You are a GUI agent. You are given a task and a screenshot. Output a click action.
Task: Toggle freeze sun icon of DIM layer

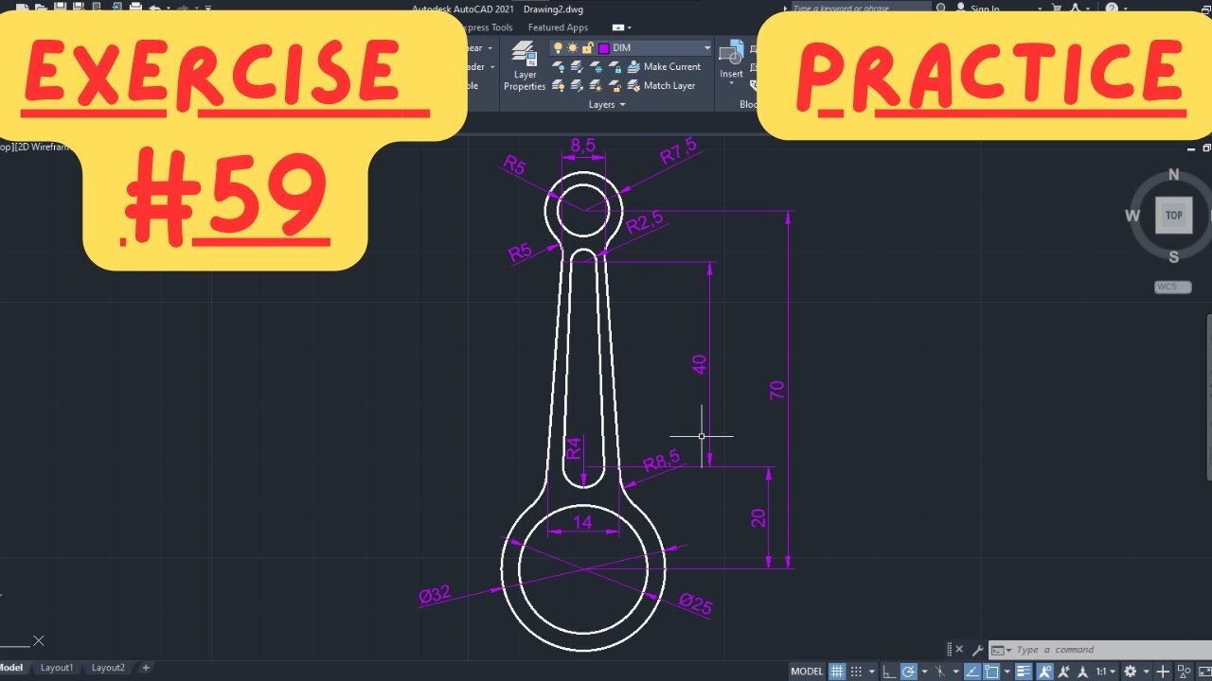click(x=573, y=47)
